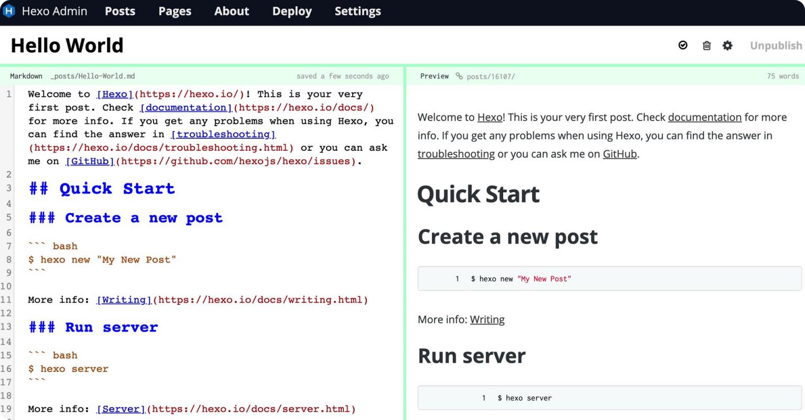Click the trash can delete icon
This screenshot has height=420, width=805.
(706, 46)
